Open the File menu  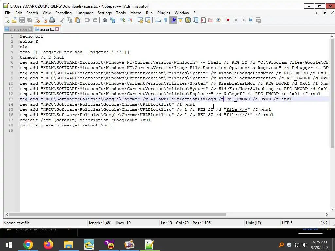[x=8, y=13]
